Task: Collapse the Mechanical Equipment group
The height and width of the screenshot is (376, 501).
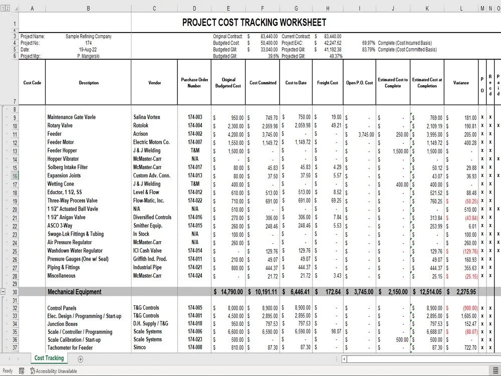Action: tap(3, 292)
